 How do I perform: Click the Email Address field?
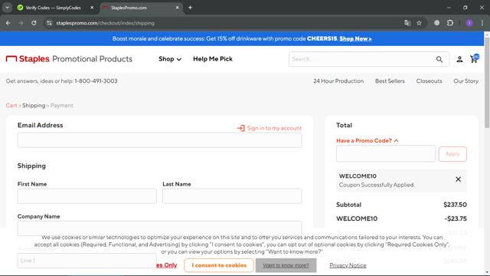pyautogui.click(x=159, y=140)
